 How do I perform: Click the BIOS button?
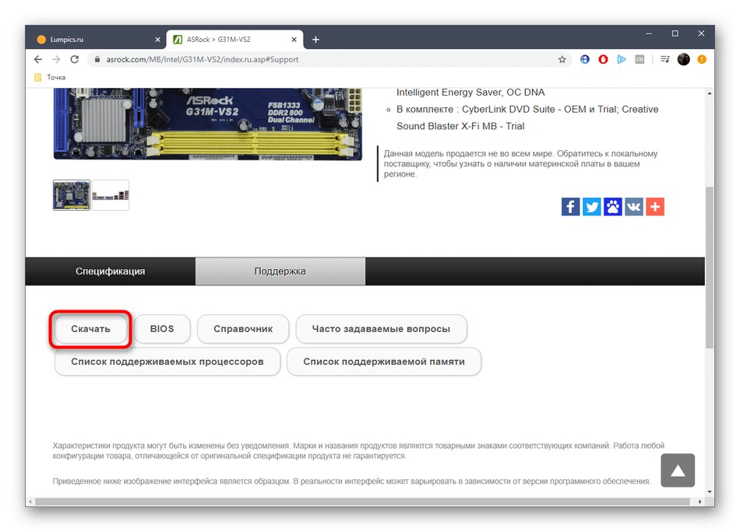(x=162, y=329)
